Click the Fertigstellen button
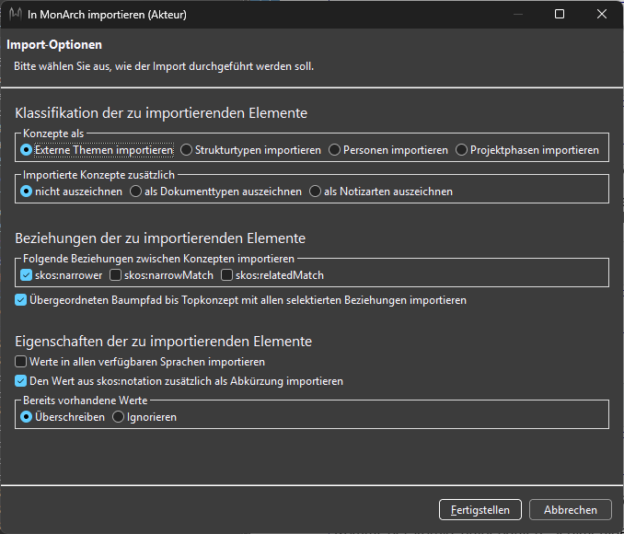 pyautogui.click(x=480, y=510)
